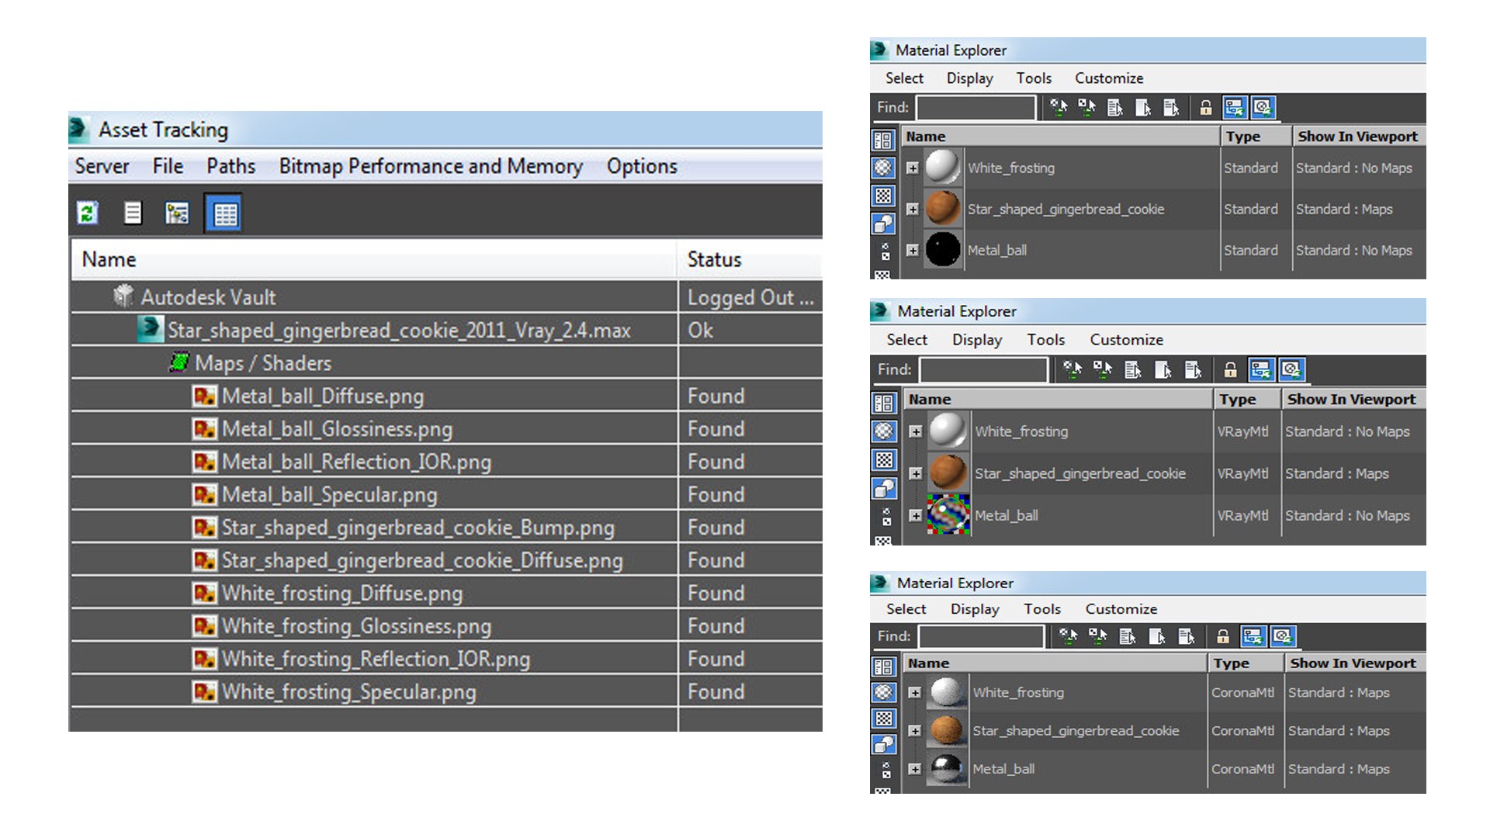
Task: Click 3ds Max icon beside the .max file
Action: (x=149, y=329)
